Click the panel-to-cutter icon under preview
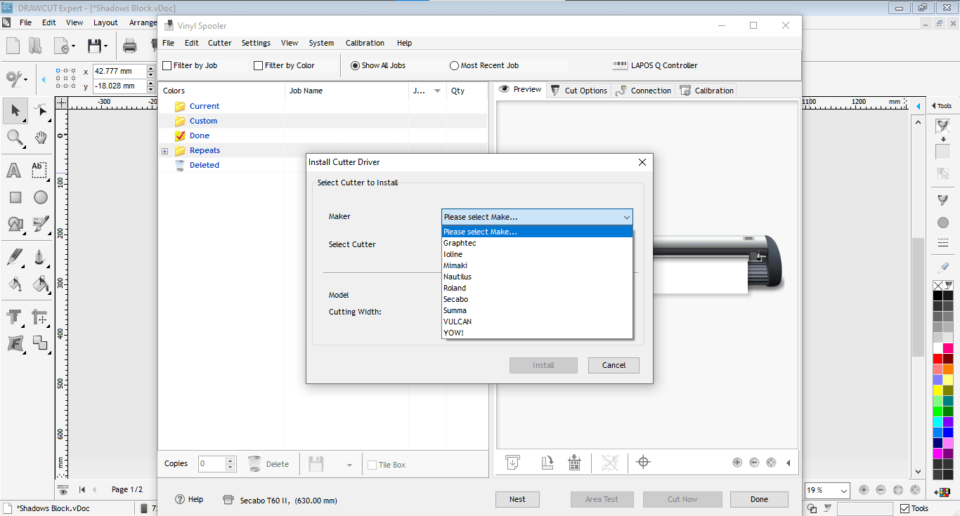Viewport: 960px width, 516px height. coord(574,462)
